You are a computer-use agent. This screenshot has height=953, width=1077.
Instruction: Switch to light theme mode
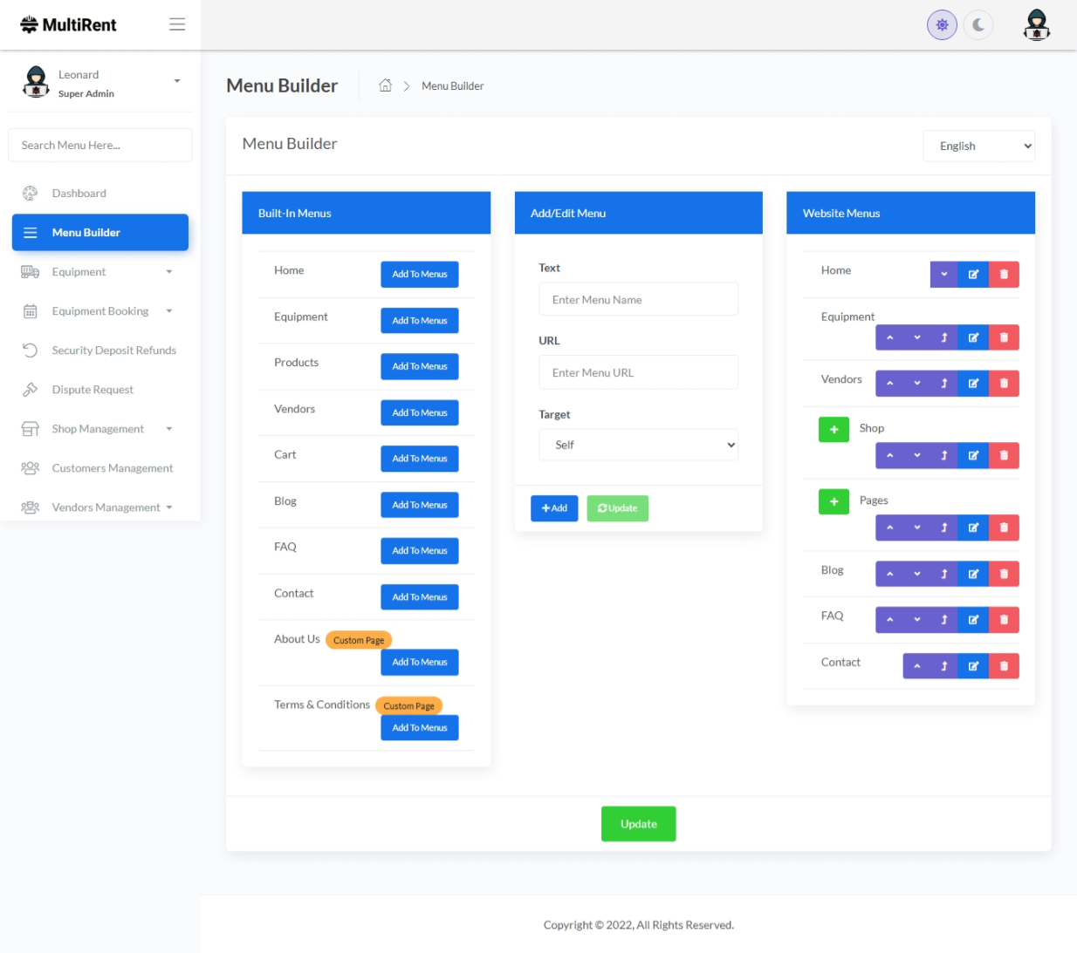[x=942, y=25]
